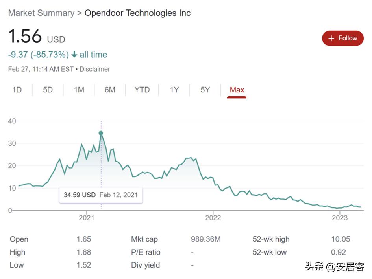Viewport: 372px width, 279px height.
Task: Select the 5Y time range tab
Action: (205, 90)
